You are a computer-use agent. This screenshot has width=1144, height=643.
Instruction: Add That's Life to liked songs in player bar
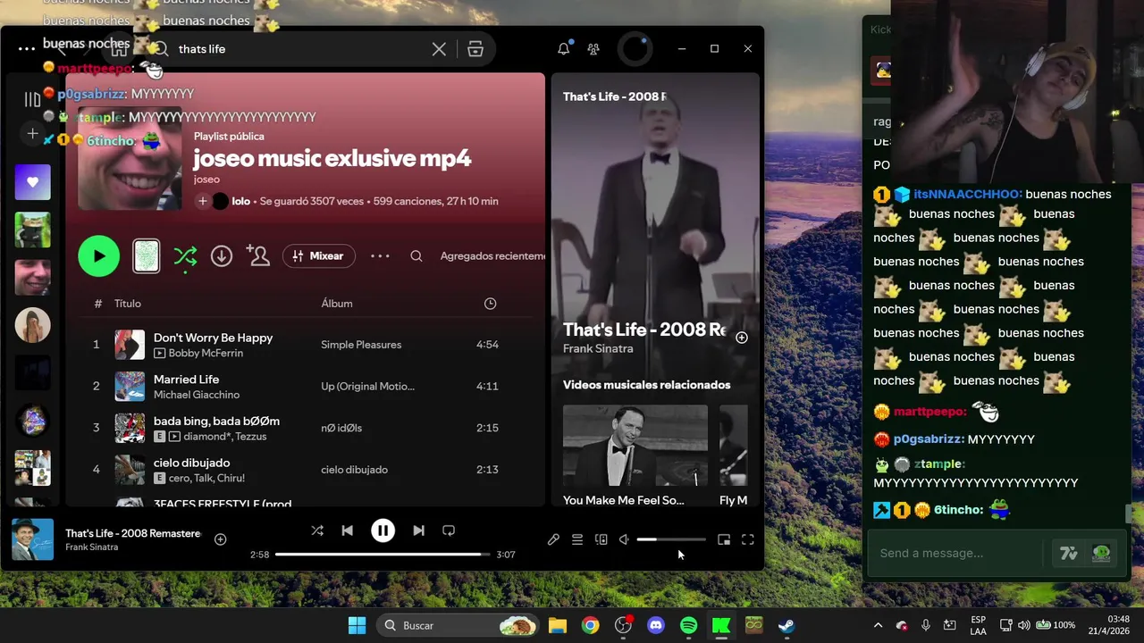pyautogui.click(x=220, y=539)
